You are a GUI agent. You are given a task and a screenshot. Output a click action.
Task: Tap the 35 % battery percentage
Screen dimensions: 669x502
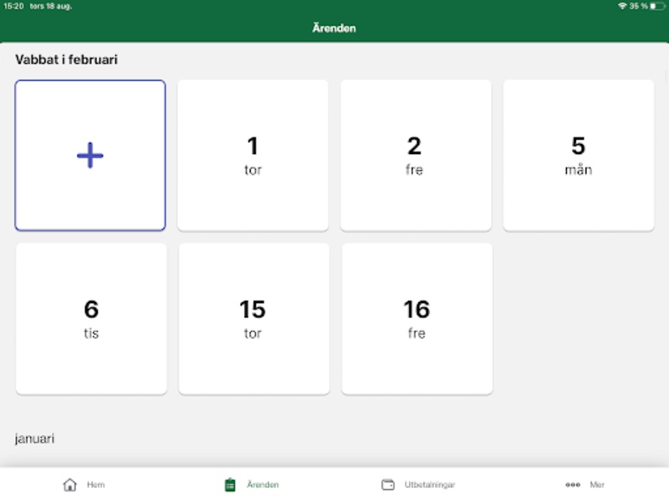coord(639,6)
